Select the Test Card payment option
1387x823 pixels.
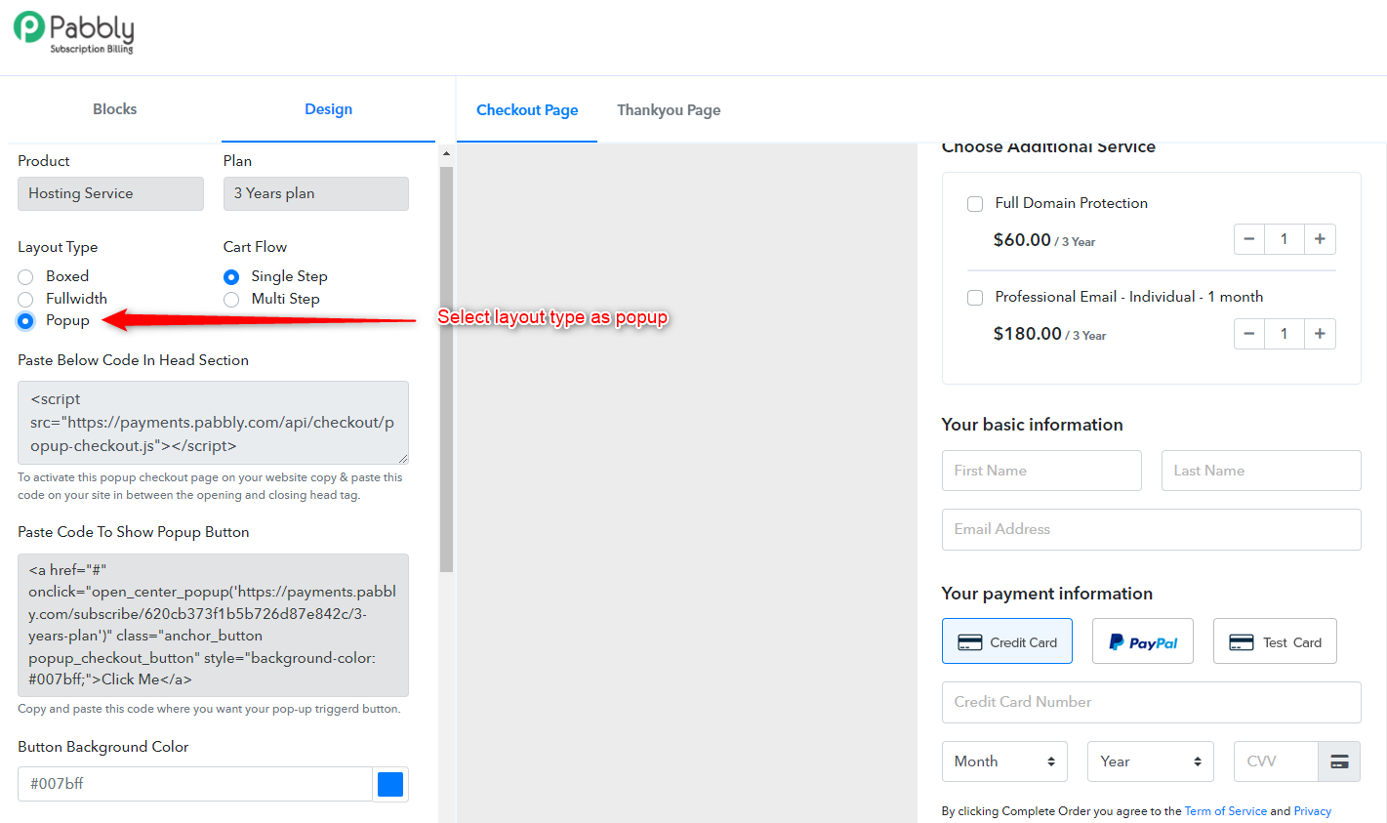[1275, 641]
